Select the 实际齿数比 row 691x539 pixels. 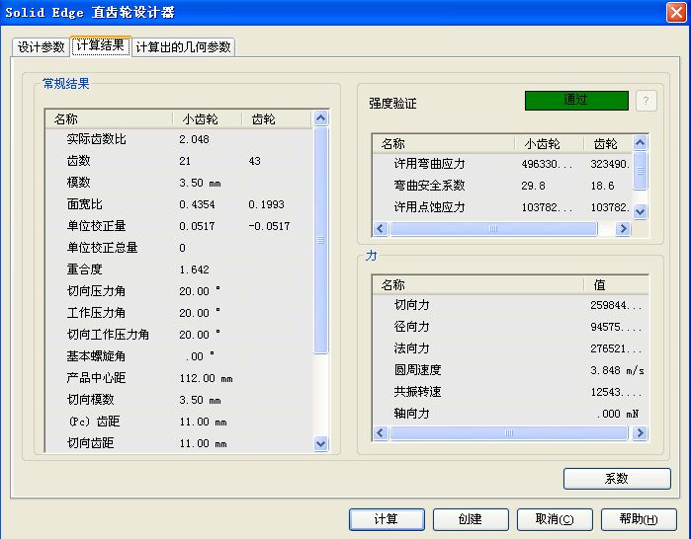point(179,139)
